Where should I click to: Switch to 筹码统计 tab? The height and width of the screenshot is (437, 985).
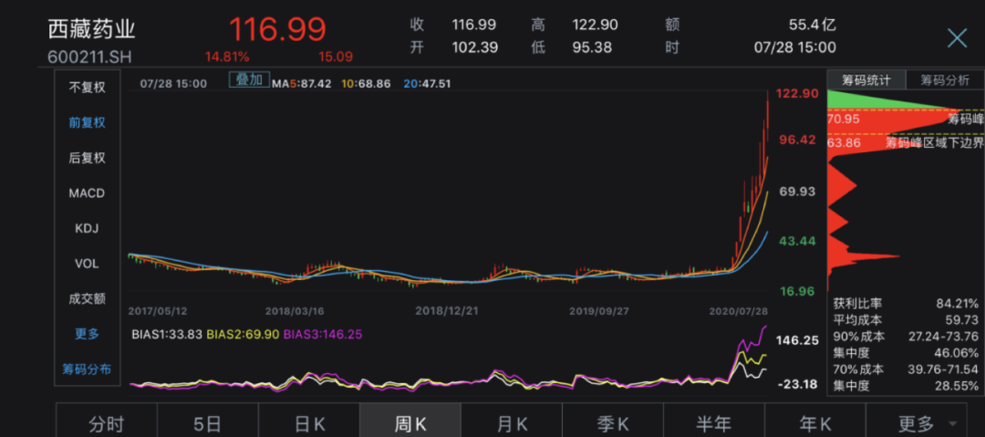coord(866,80)
